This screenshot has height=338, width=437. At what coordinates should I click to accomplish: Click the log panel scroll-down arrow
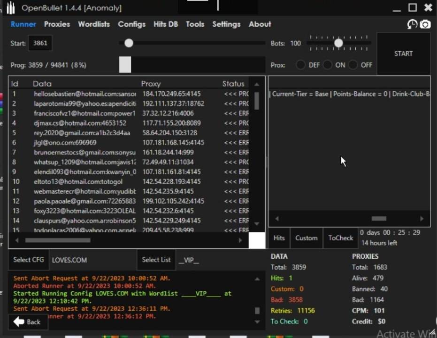(257, 322)
